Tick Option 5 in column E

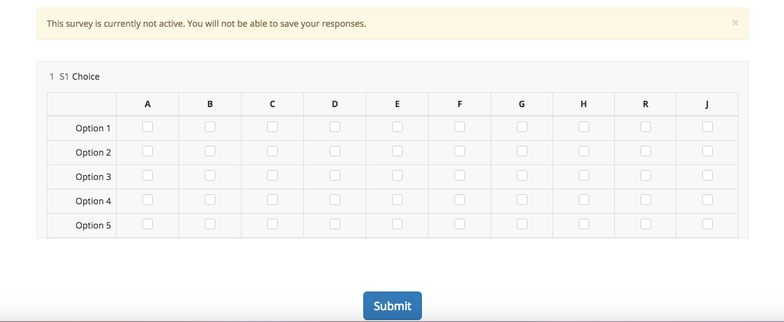(397, 224)
